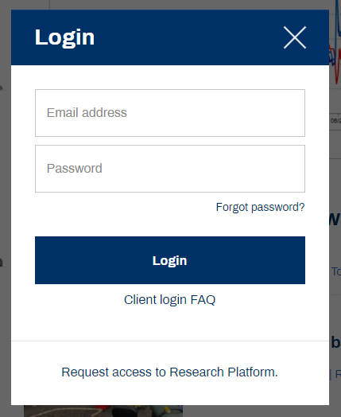Close the Login dialog with X icon
The height and width of the screenshot is (417, 341).
coord(295,37)
